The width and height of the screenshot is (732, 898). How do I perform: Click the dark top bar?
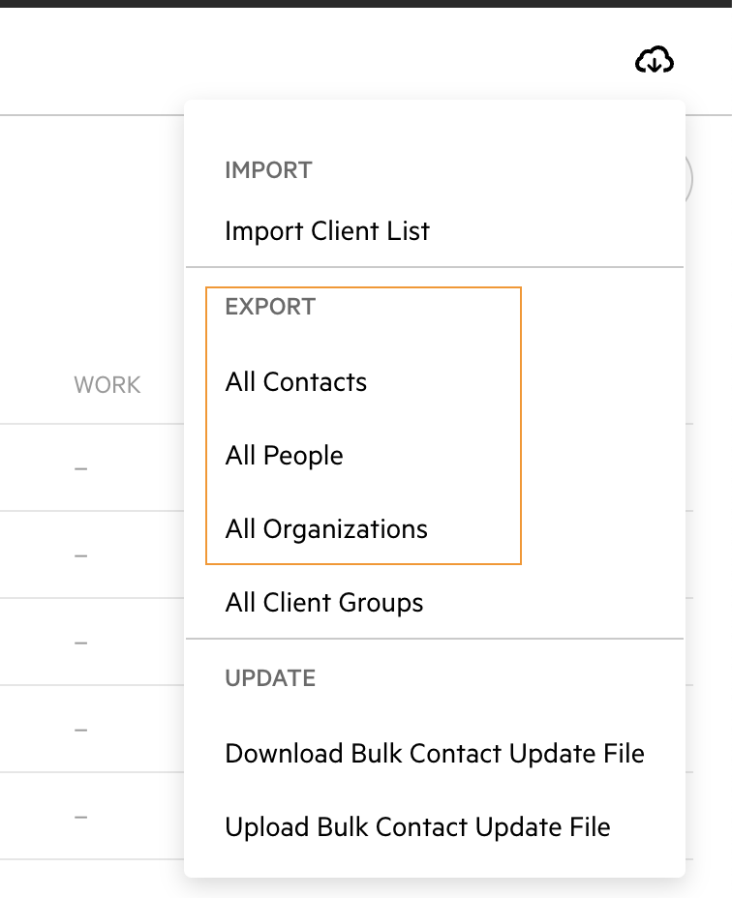pos(366,4)
